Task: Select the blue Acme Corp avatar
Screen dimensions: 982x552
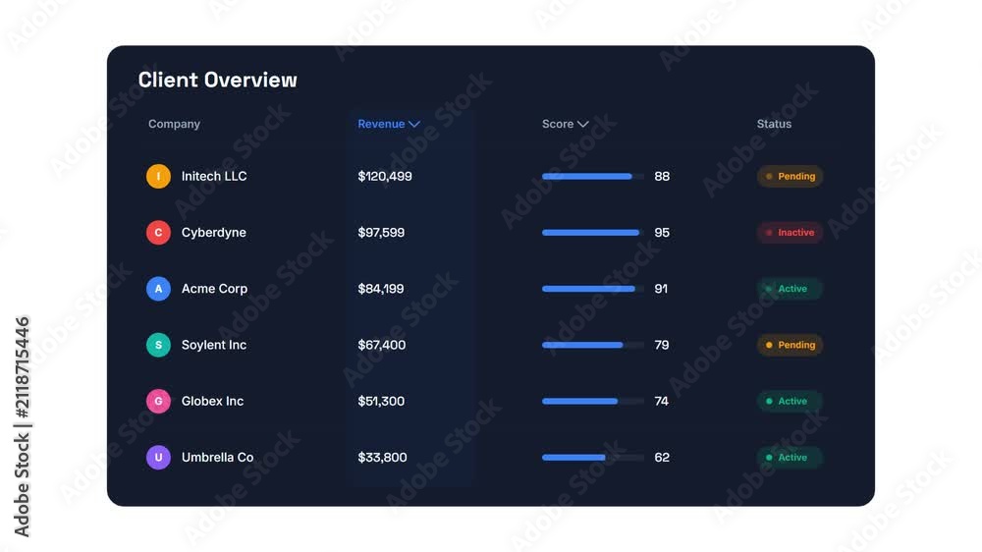Action: click(158, 289)
